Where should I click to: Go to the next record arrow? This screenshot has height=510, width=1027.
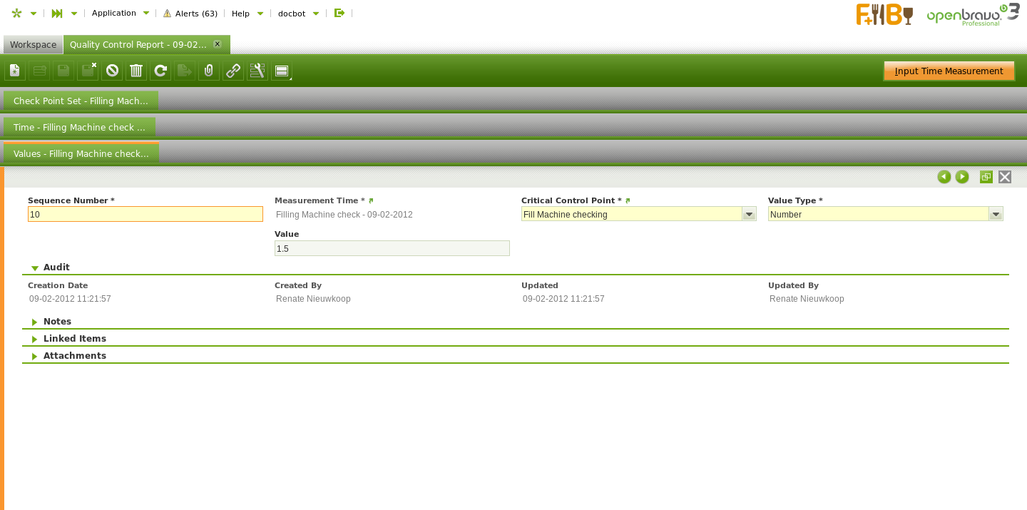click(x=962, y=177)
